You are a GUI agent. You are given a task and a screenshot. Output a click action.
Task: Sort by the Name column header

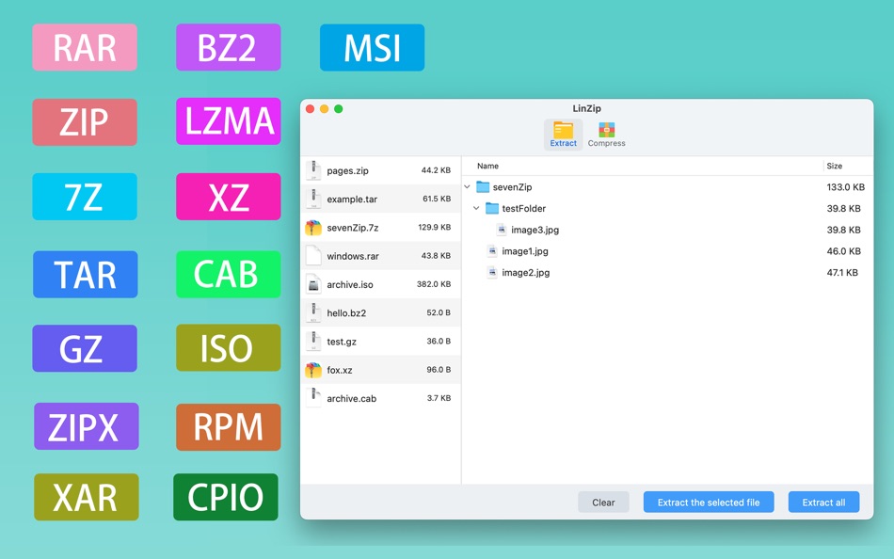(488, 166)
